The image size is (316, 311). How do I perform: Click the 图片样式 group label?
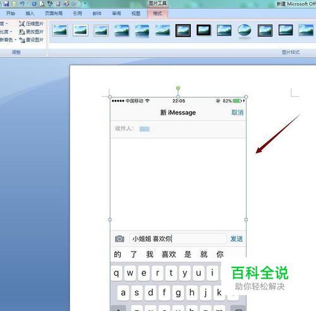pos(291,52)
